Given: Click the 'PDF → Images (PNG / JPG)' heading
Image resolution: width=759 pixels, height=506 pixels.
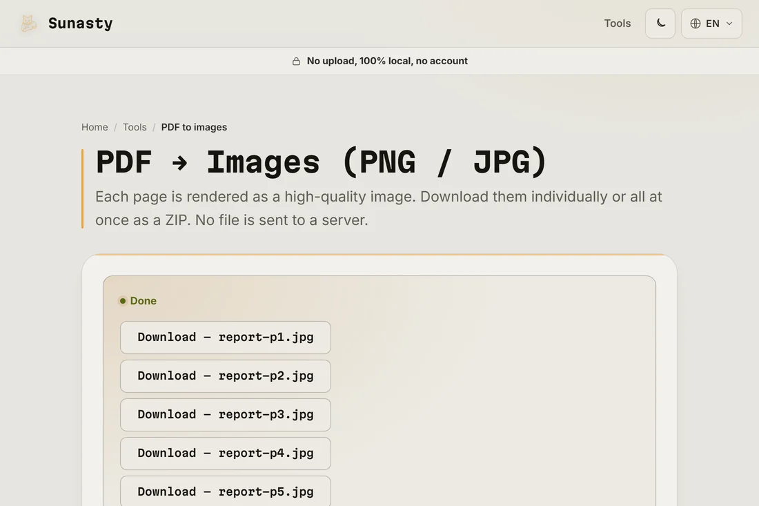Looking at the screenshot, I should pyautogui.click(x=321, y=162).
